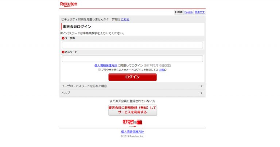Disable auto-login on browser close checkbox

point(99,70)
